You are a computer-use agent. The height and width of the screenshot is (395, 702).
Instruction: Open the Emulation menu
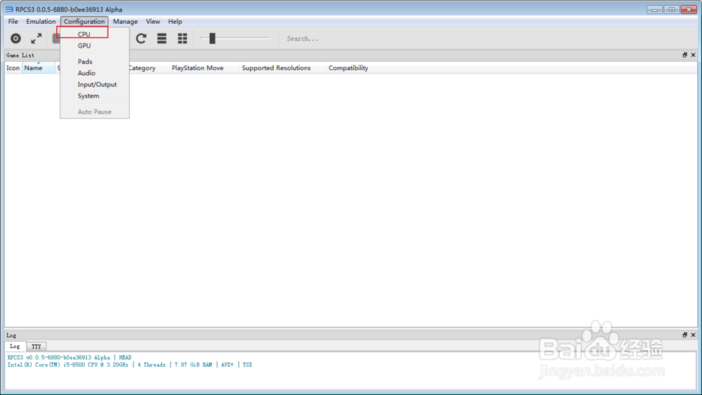point(41,22)
